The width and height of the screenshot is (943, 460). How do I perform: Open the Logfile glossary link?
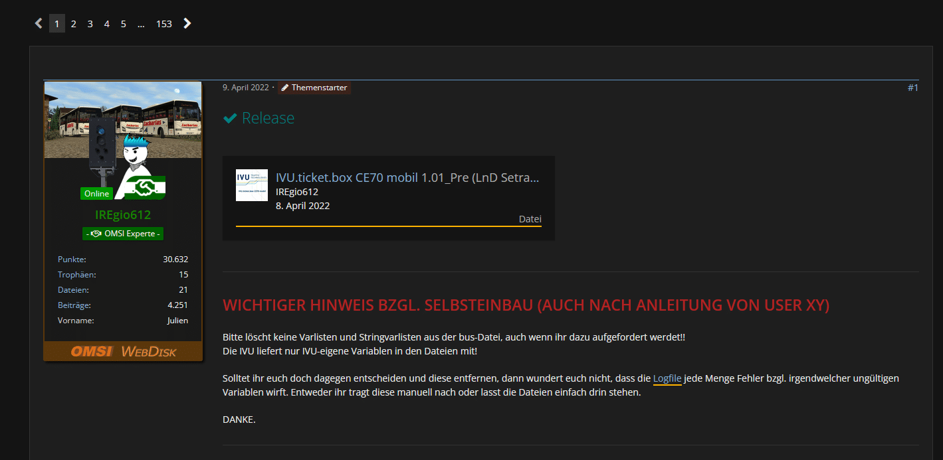tap(667, 378)
